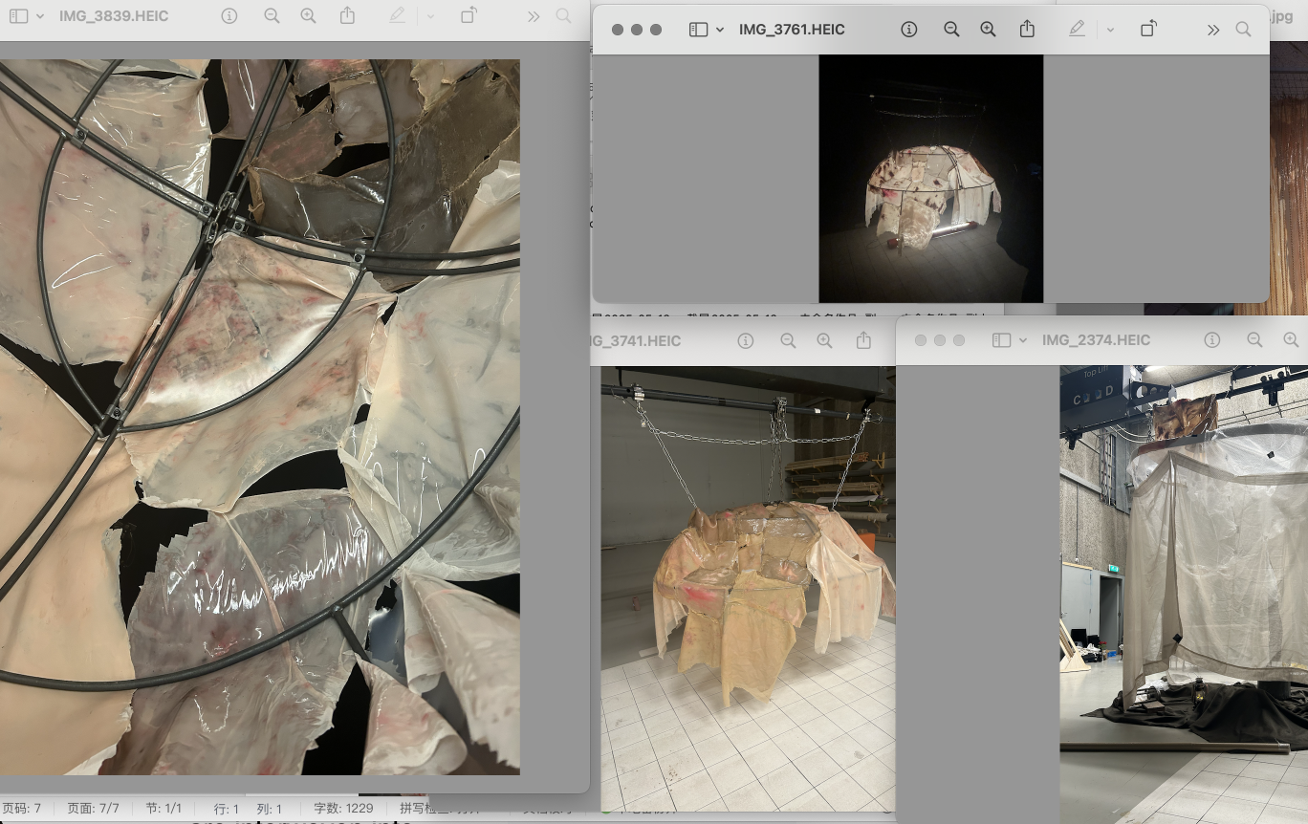This screenshot has width=1308, height=824.
Task: Show inspector info in IMG_3839.HEIC window
Action: click(229, 16)
